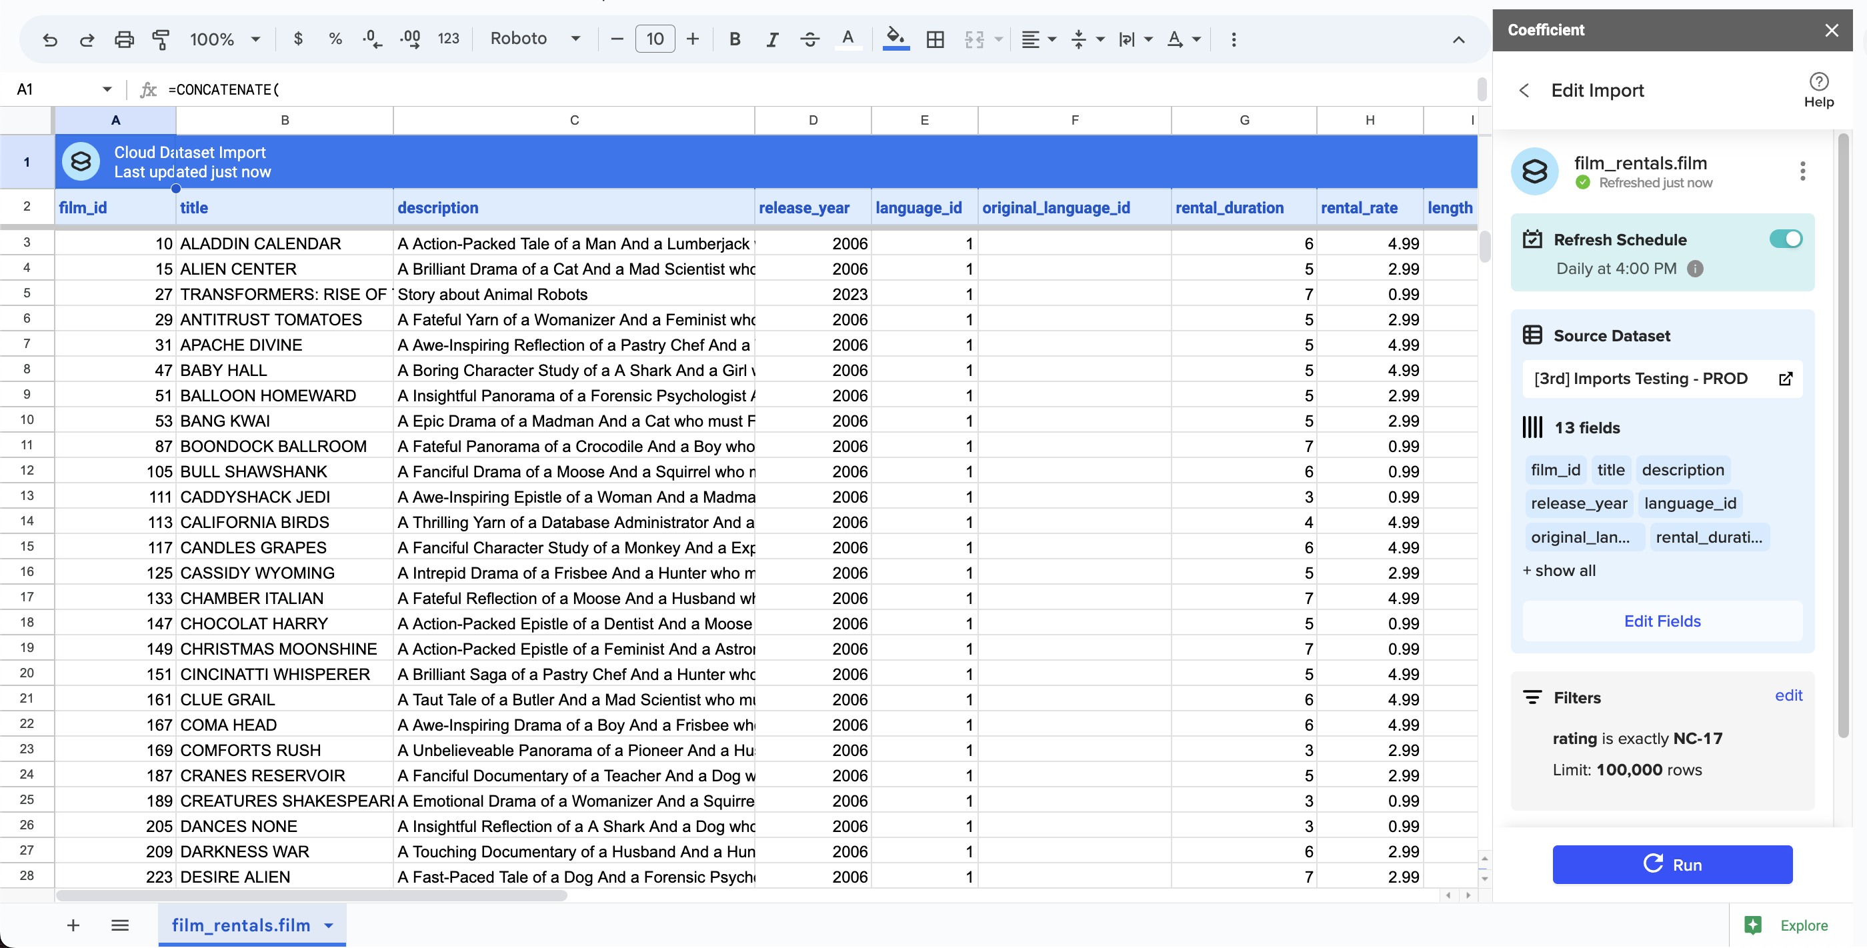This screenshot has width=1867, height=948.
Task: Select the film_rentals.film sheet tab
Action: (241, 925)
